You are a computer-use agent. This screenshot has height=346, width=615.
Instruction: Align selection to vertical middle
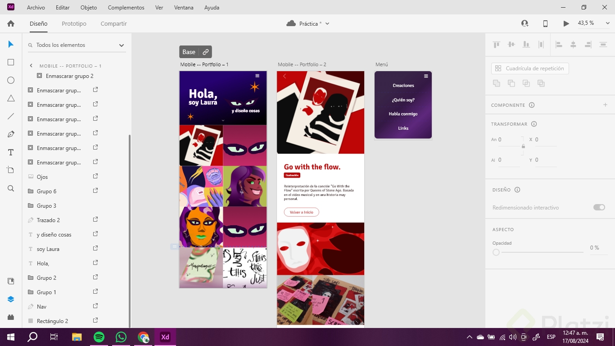[x=511, y=45]
